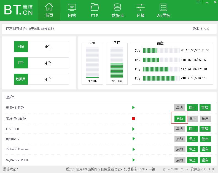
Task: Click the 2014-2018 BT.cn footer link
Action: pos(175,169)
